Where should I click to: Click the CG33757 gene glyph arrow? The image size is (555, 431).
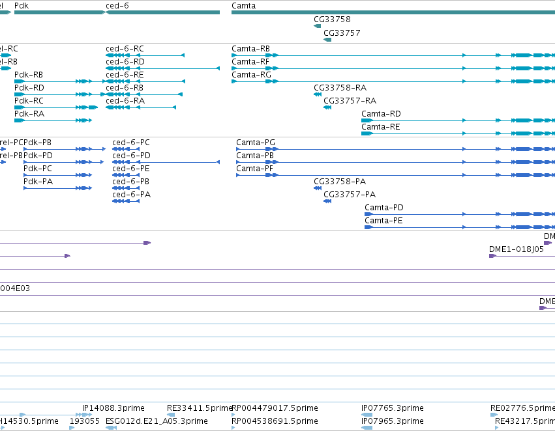point(327,40)
